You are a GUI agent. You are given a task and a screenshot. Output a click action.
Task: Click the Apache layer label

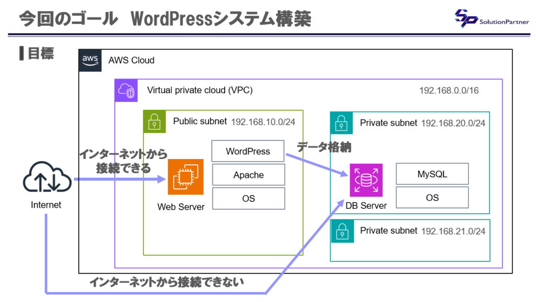[x=248, y=174]
